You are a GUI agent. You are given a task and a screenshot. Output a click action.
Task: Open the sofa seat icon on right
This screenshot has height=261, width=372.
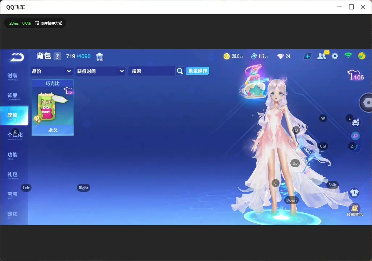click(x=356, y=122)
